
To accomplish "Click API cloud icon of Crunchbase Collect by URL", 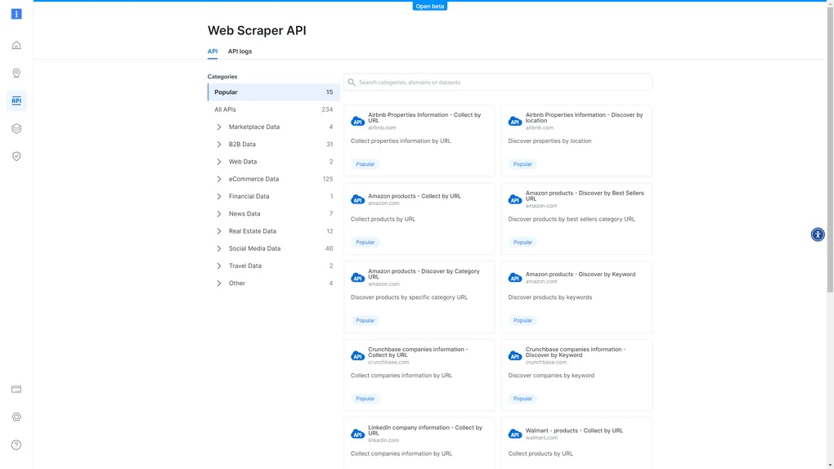I will pyautogui.click(x=357, y=355).
